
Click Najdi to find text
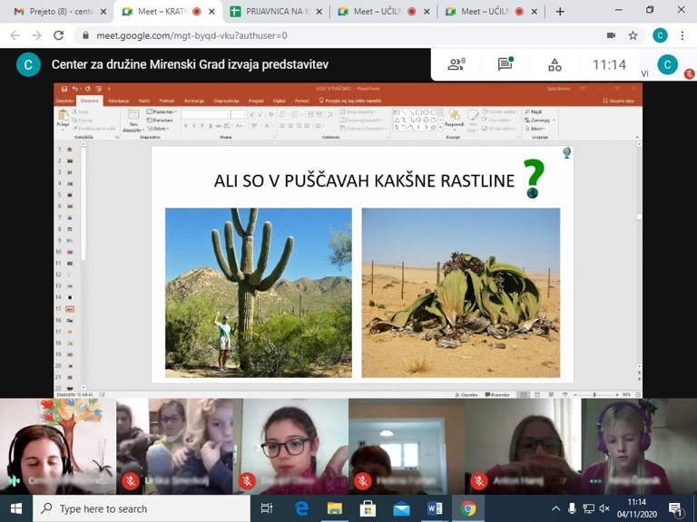[534, 111]
